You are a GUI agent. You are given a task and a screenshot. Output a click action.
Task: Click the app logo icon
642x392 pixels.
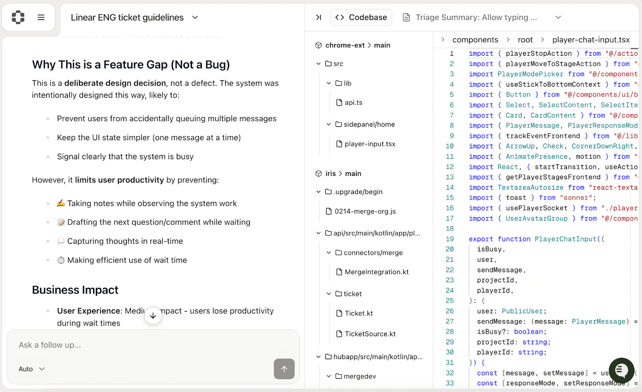(x=18, y=17)
